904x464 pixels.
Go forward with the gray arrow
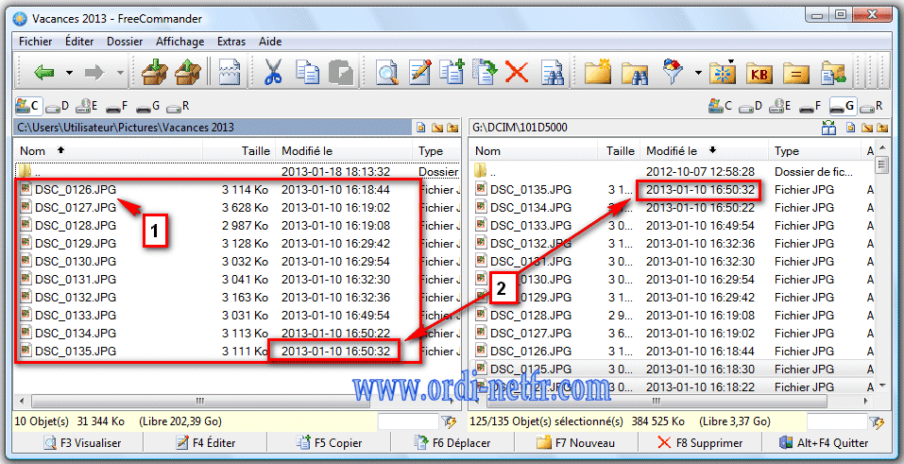(x=94, y=73)
